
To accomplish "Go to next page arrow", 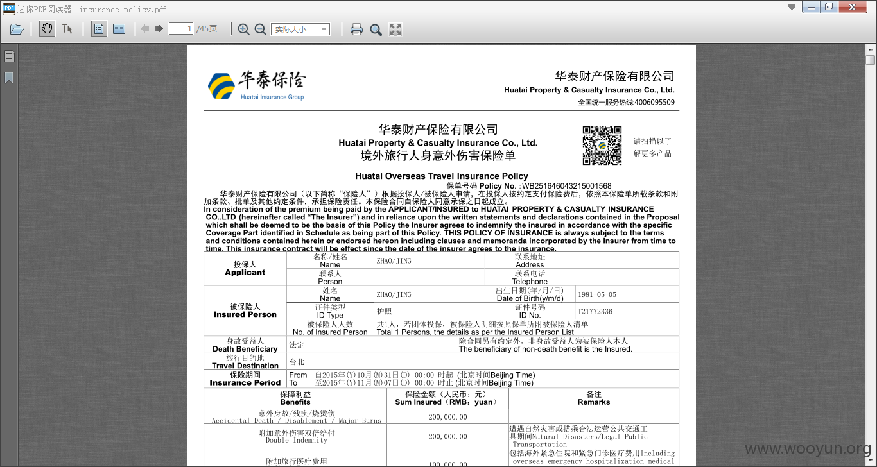I will (159, 29).
